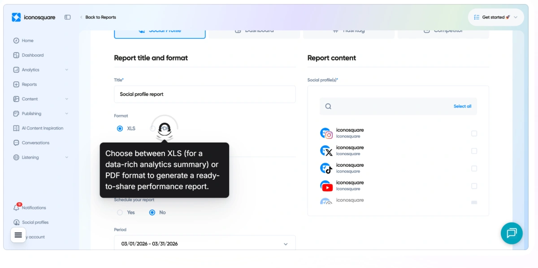Image resolution: width=538 pixels, height=268 pixels.
Task: Expand the Content chevron
Action: pyautogui.click(x=67, y=99)
